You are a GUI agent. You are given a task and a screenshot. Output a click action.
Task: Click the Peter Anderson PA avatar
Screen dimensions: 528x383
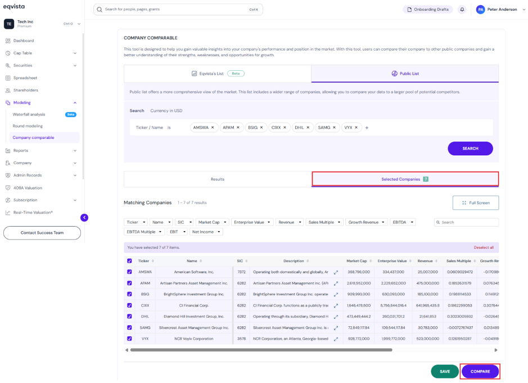coord(480,10)
